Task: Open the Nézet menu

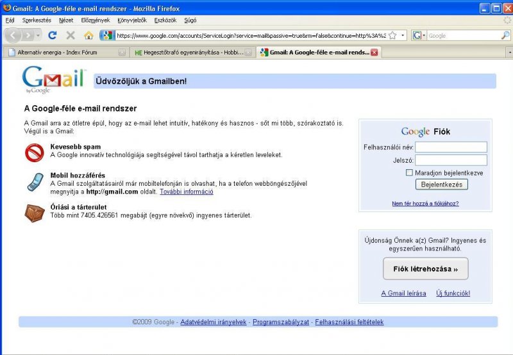Action: [66, 21]
